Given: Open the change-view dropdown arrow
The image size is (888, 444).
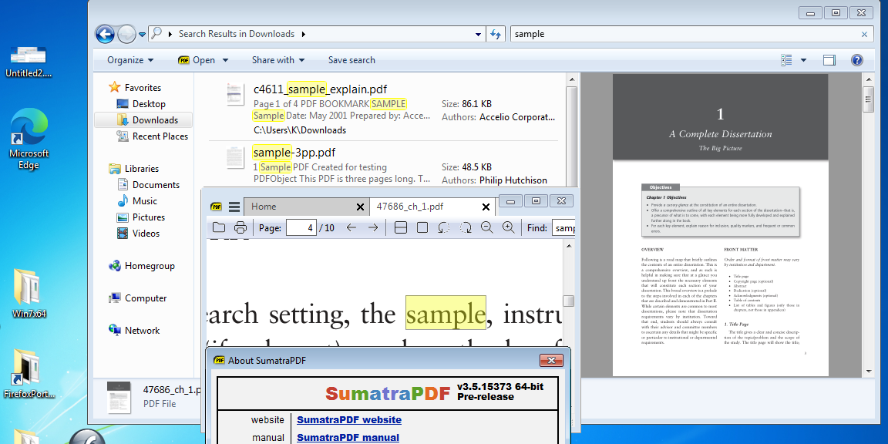Looking at the screenshot, I should point(803,60).
